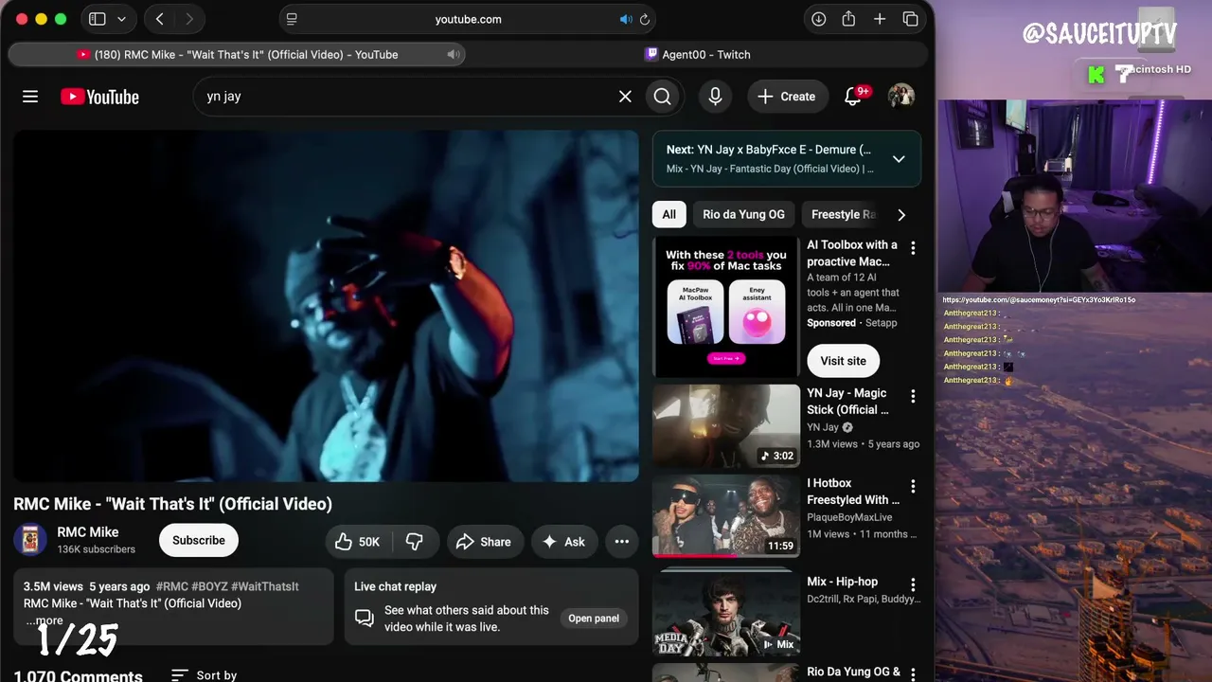Expand the description with ...more

pyautogui.click(x=45, y=620)
